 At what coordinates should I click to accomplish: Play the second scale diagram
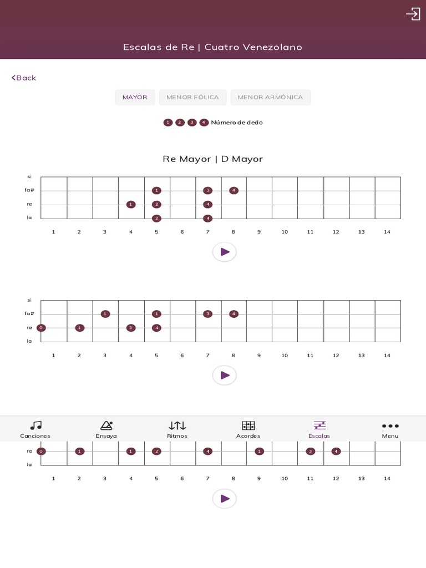[x=225, y=376]
